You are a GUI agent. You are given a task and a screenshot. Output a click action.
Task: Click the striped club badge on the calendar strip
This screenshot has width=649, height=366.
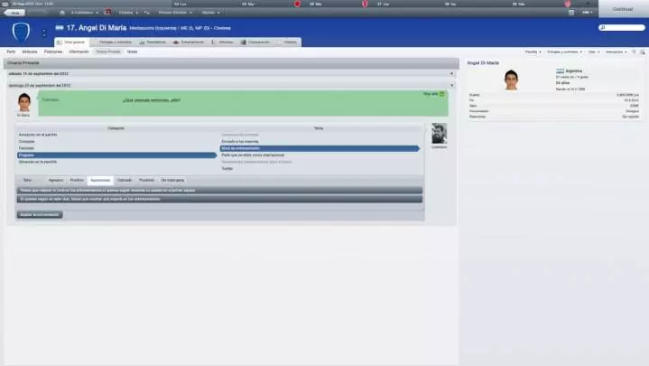tap(365, 4)
